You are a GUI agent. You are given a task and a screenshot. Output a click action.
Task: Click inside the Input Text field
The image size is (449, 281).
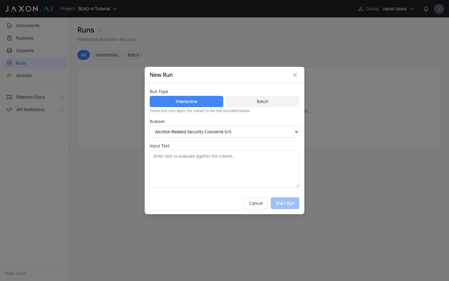[224, 169]
